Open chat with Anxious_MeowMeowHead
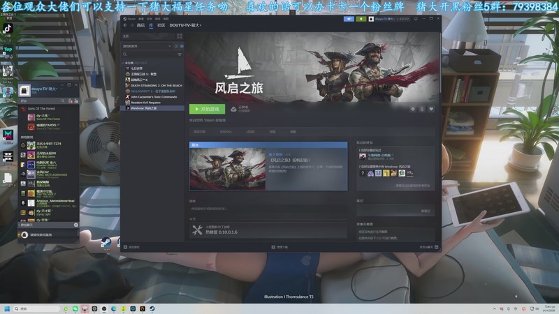This screenshot has height=314, width=559. click(x=49, y=202)
